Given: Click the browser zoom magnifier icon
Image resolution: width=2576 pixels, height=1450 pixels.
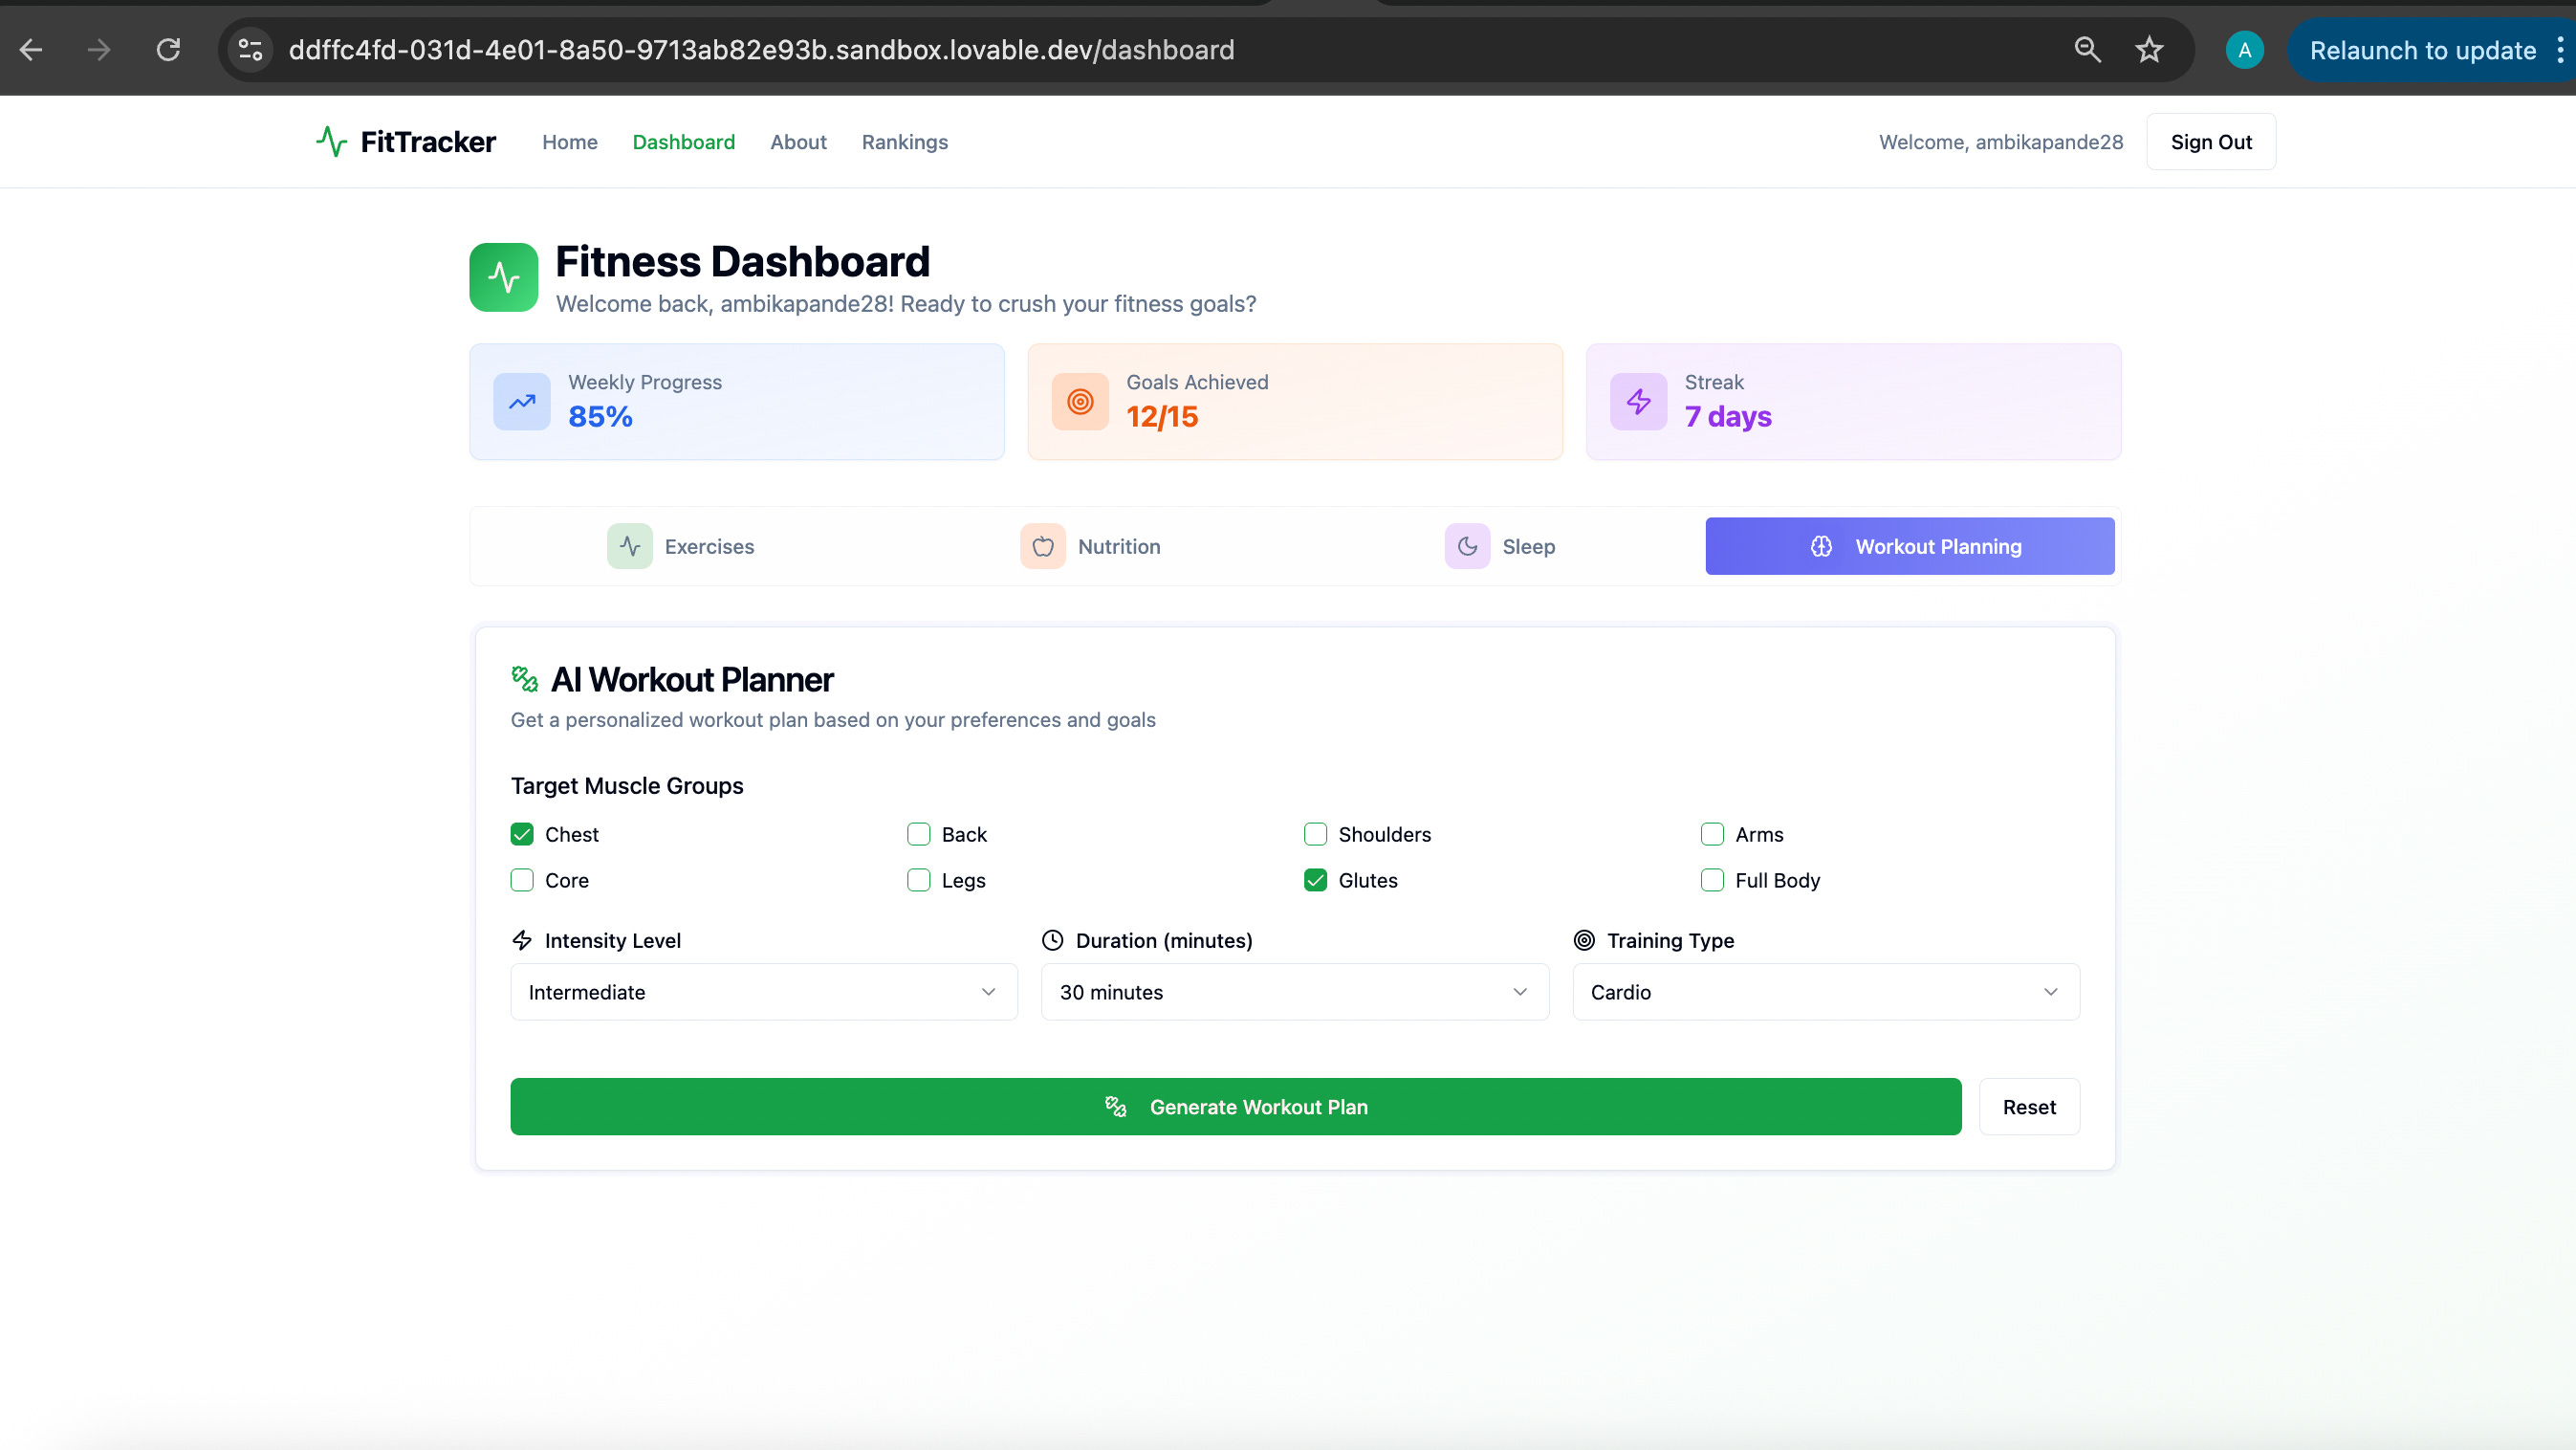Looking at the screenshot, I should (x=2087, y=50).
